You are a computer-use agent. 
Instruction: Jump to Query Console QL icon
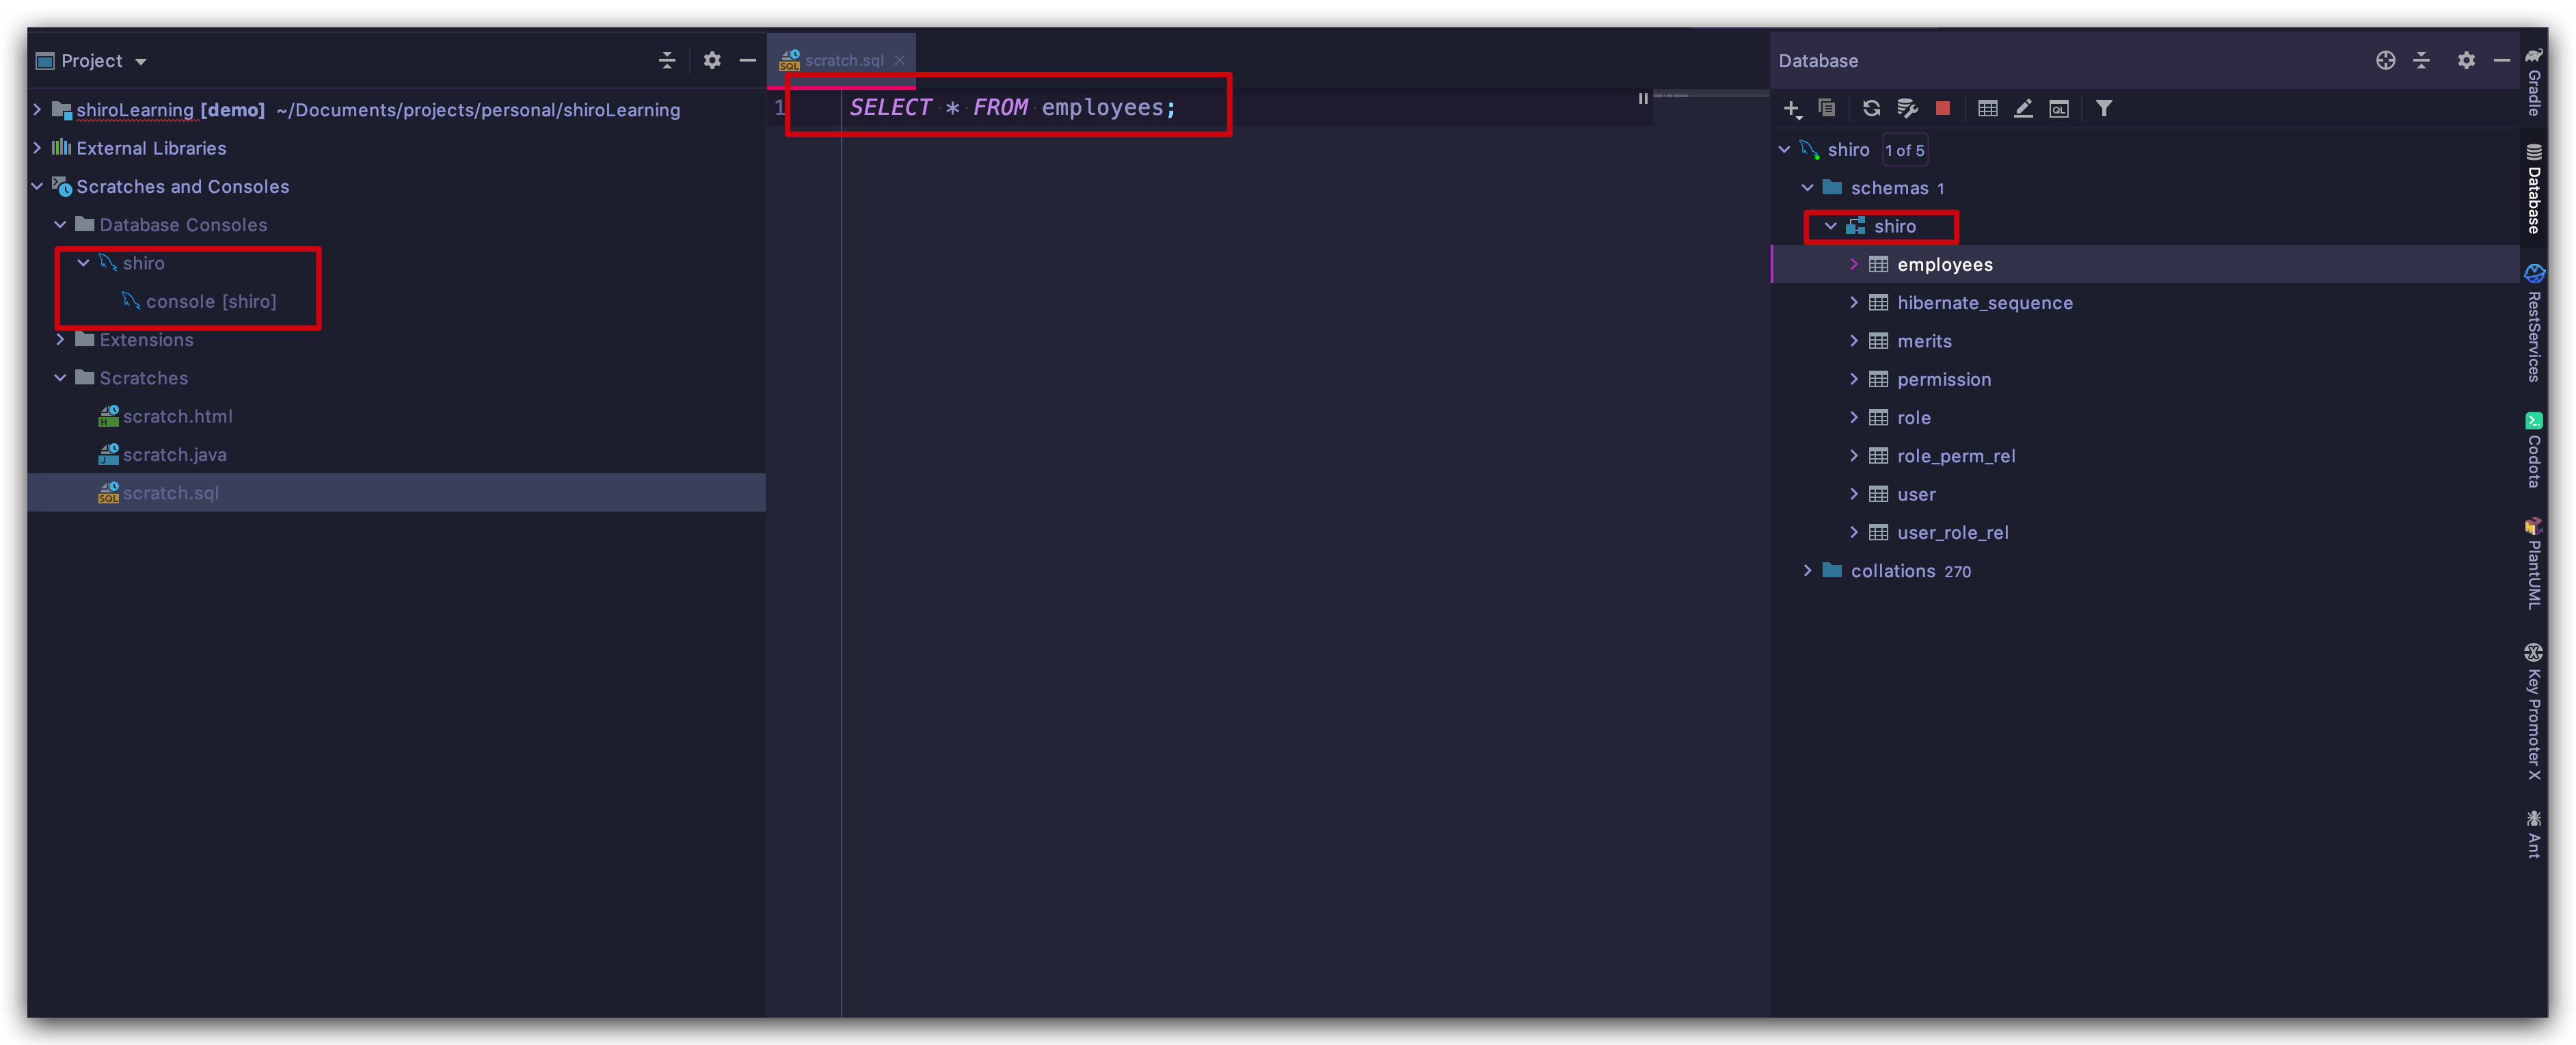point(2059,108)
